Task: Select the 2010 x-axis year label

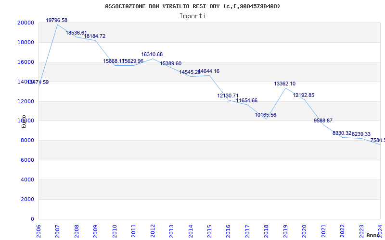Action: coord(115,231)
